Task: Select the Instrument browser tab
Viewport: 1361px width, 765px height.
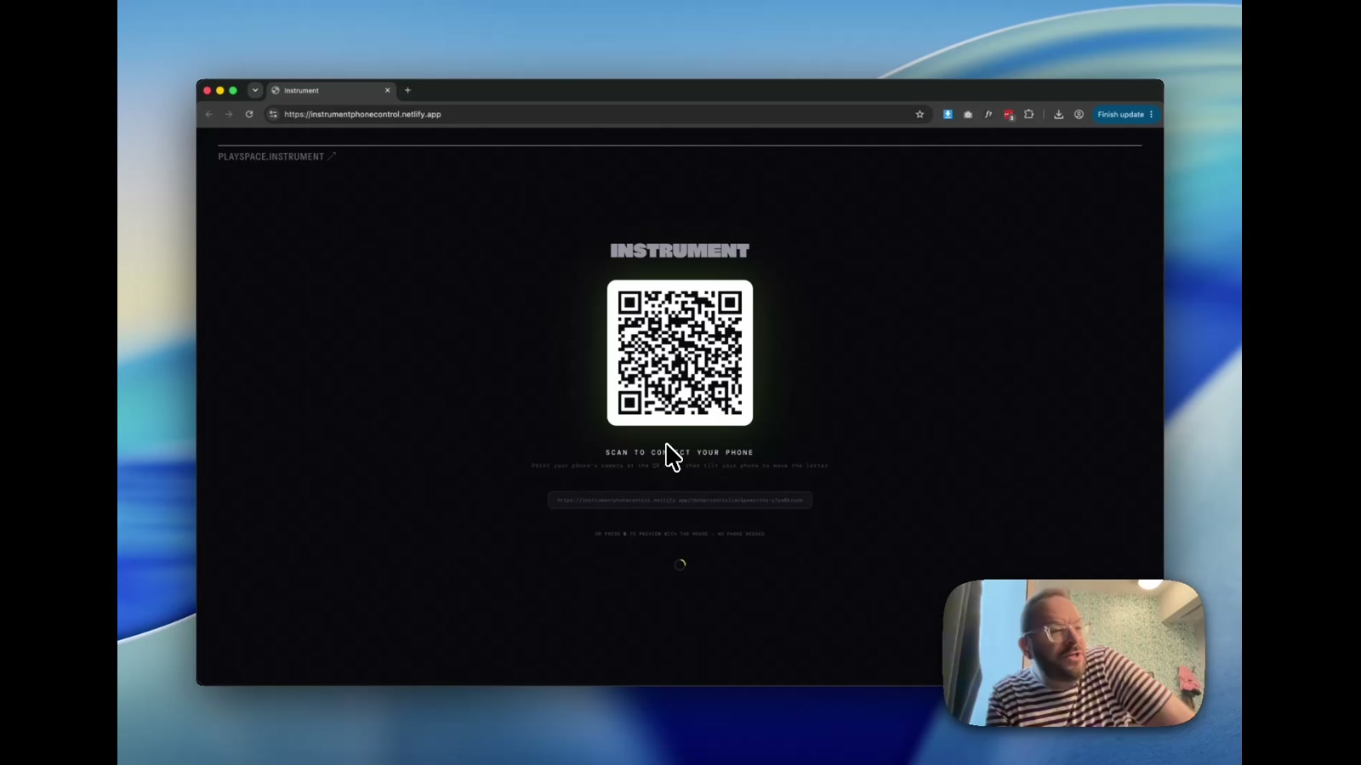Action: pyautogui.click(x=332, y=90)
